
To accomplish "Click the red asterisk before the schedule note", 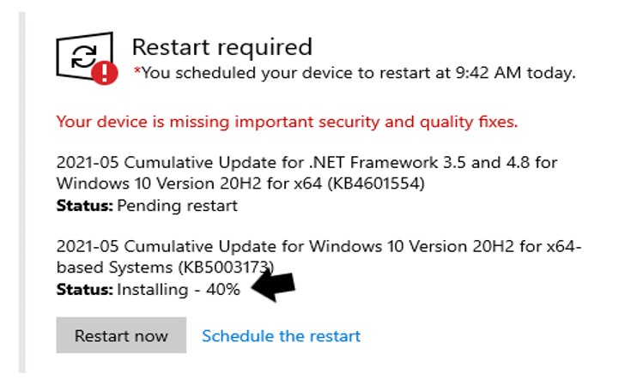I will [136, 72].
